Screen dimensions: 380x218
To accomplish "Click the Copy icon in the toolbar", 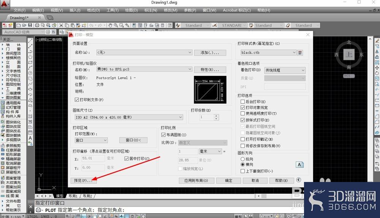I will 67,25.
